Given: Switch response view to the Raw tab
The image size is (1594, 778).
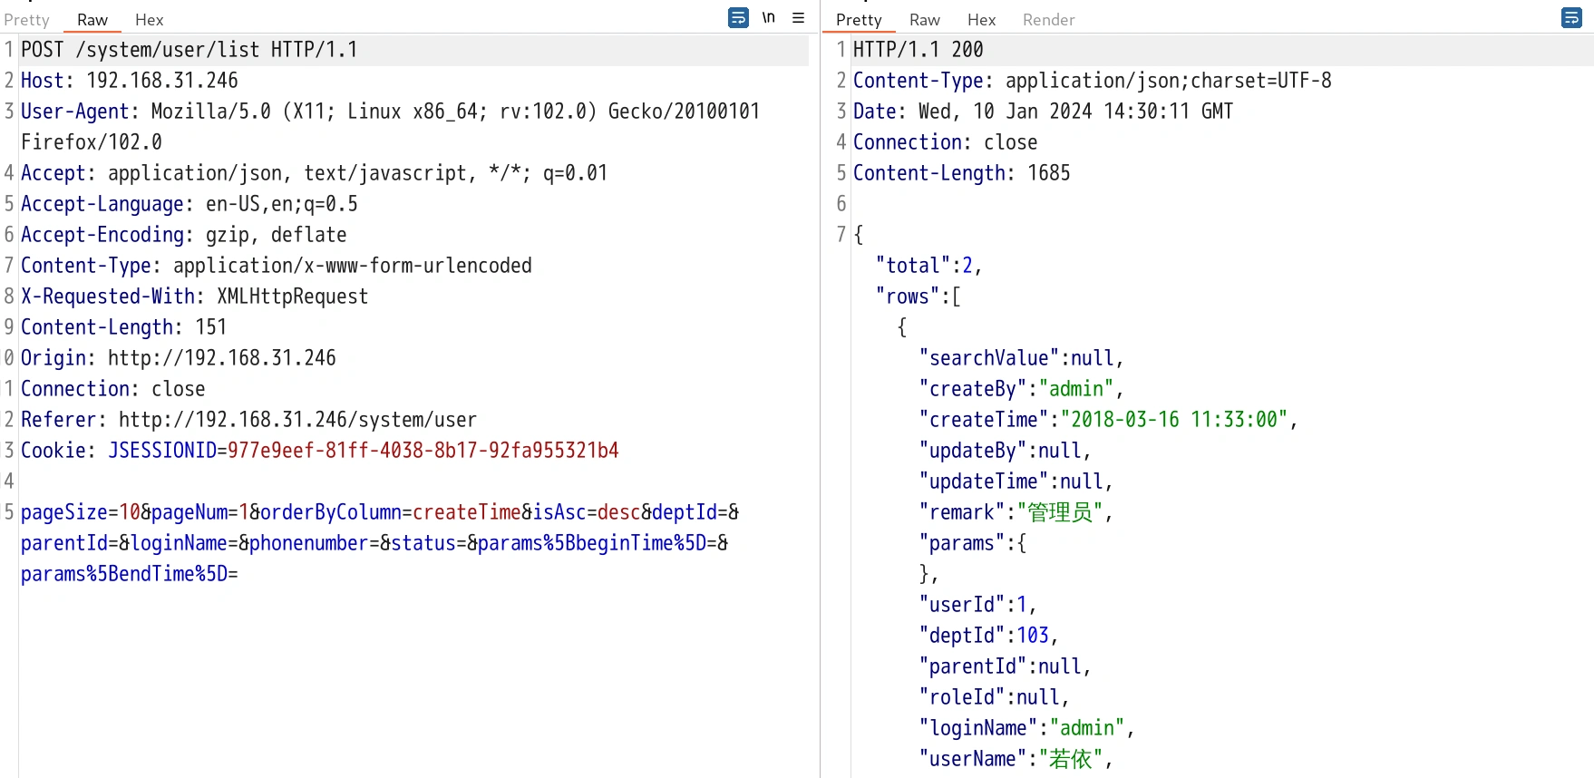Looking at the screenshot, I should click(x=924, y=20).
